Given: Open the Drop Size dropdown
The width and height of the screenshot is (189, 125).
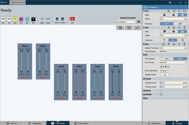Looking at the screenshot, I should pyautogui.click(x=165, y=70).
